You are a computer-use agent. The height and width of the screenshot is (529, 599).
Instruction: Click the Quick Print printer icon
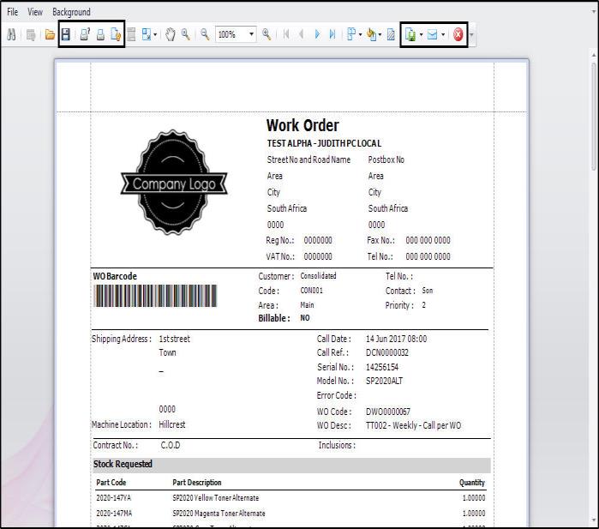tap(100, 35)
